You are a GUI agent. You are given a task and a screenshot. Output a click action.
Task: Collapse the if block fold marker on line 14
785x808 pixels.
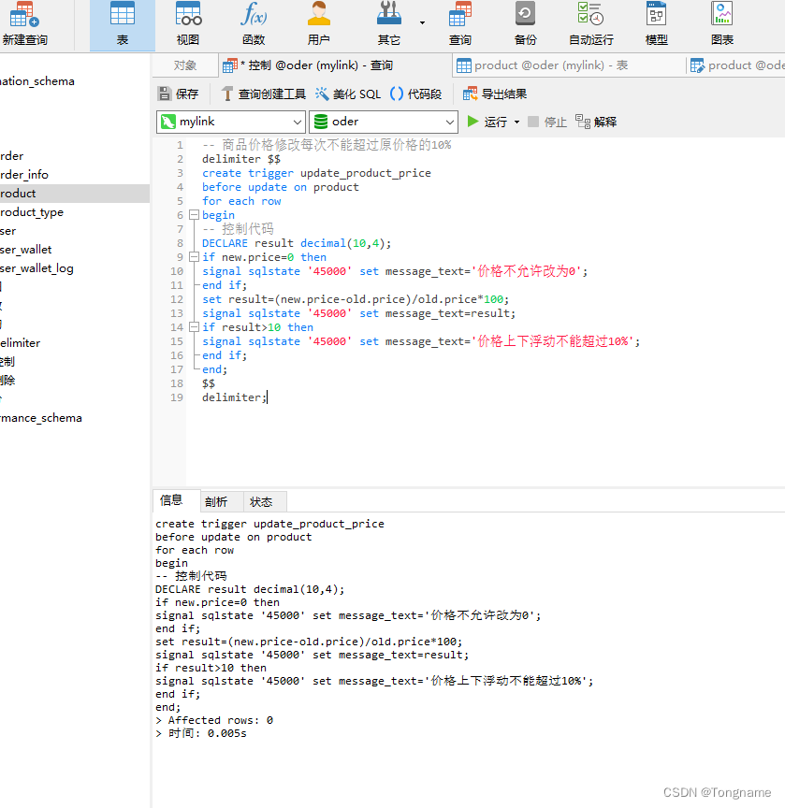click(194, 326)
